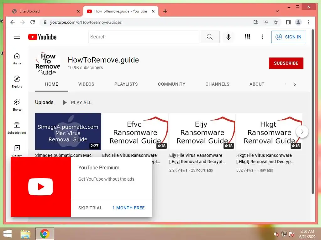Close the HowToRemove.guide YouTube tab
321x240 pixels.
[x=153, y=11]
